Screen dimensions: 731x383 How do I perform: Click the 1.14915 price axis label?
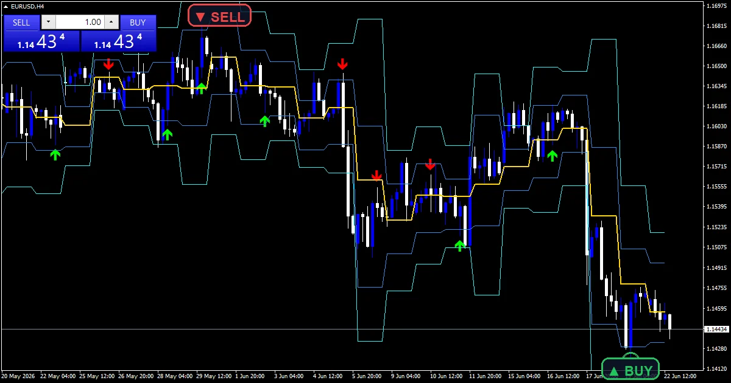(716, 267)
